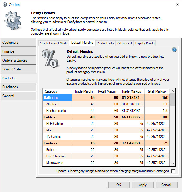The width and height of the screenshot is (182, 192).
Task: Open the Product Info tab
Action: click(105, 43)
